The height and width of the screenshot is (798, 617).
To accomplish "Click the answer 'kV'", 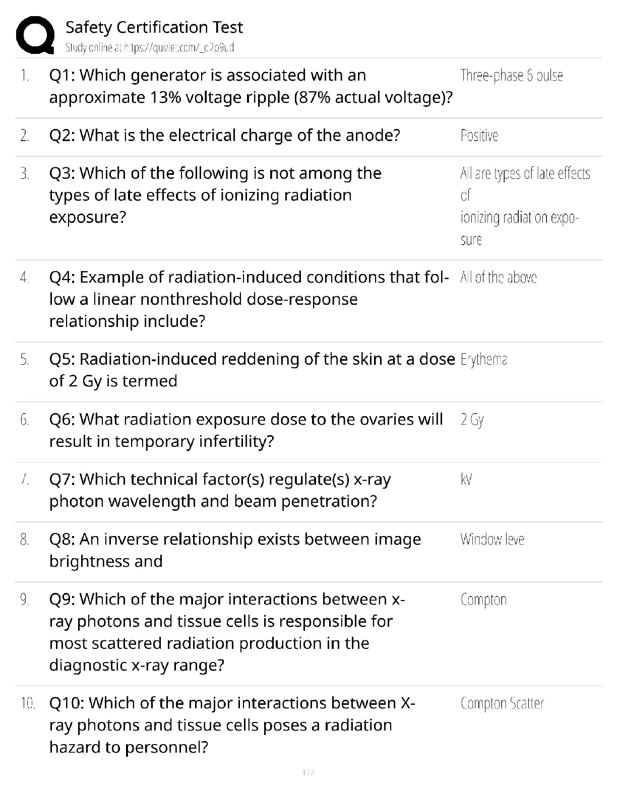I will click(466, 479).
